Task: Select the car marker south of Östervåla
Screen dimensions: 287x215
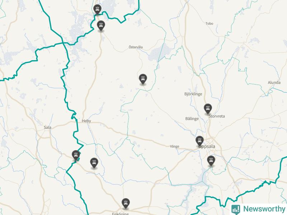Action: point(143,79)
